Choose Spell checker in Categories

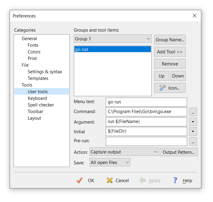[41, 105]
